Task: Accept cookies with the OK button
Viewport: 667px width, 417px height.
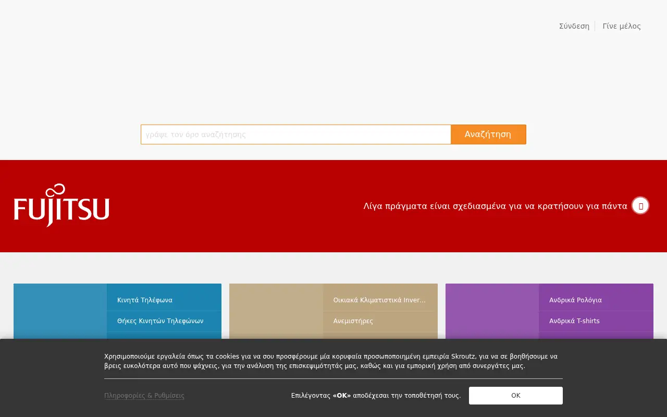Action: click(516, 396)
